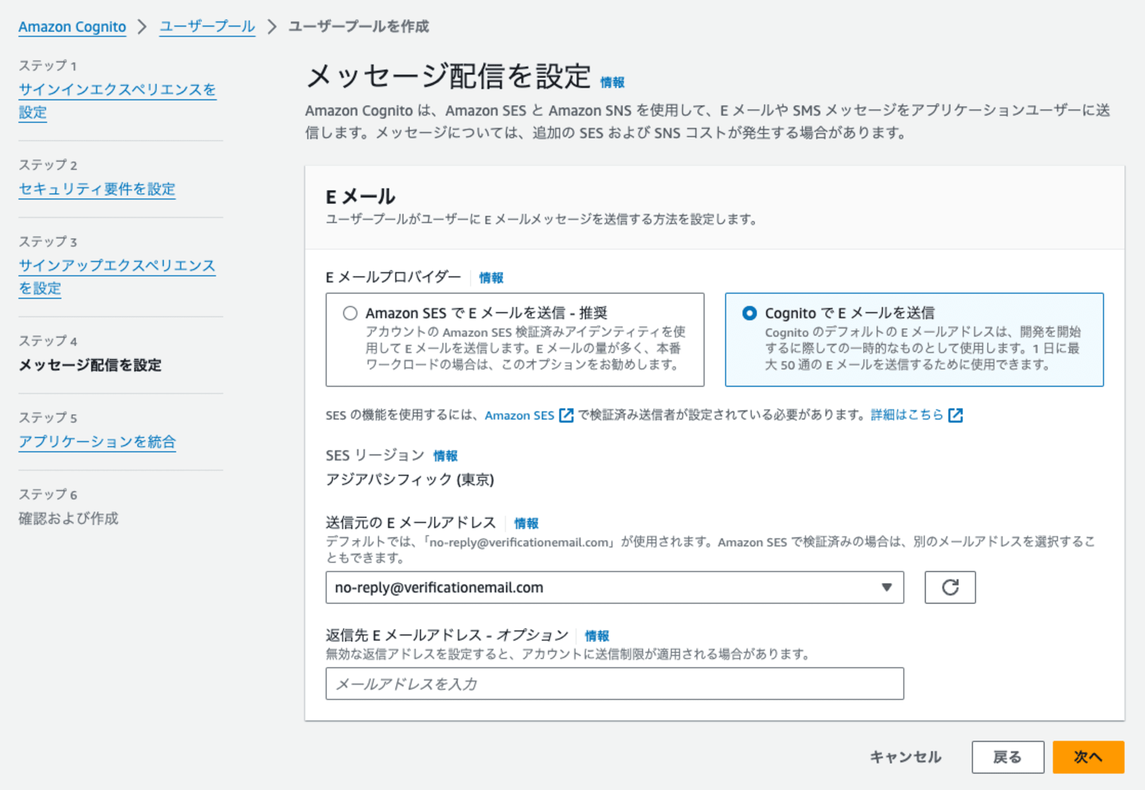Open 情報 link beside 送信元の E メールアドレス
The image size is (1145, 790).
click(x=526, y=523)
